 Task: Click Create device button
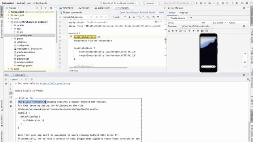(177, 18)
